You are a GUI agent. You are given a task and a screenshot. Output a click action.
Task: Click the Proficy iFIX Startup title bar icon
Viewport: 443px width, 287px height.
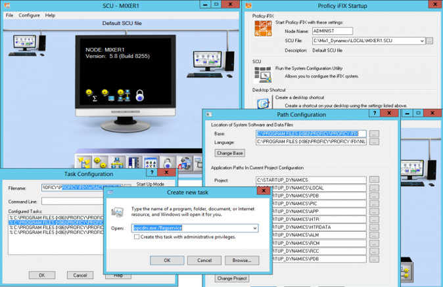coord(248,5)
